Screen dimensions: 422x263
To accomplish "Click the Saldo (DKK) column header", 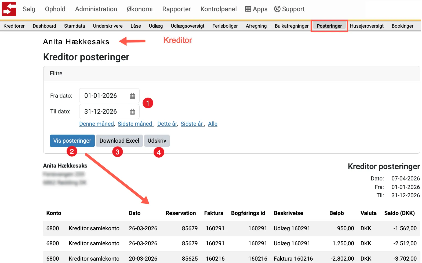I will pyautogui.click(x=399, y=213).
